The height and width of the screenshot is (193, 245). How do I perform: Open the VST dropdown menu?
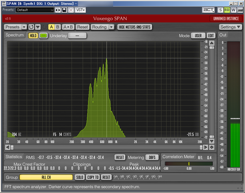pos(80,10)
